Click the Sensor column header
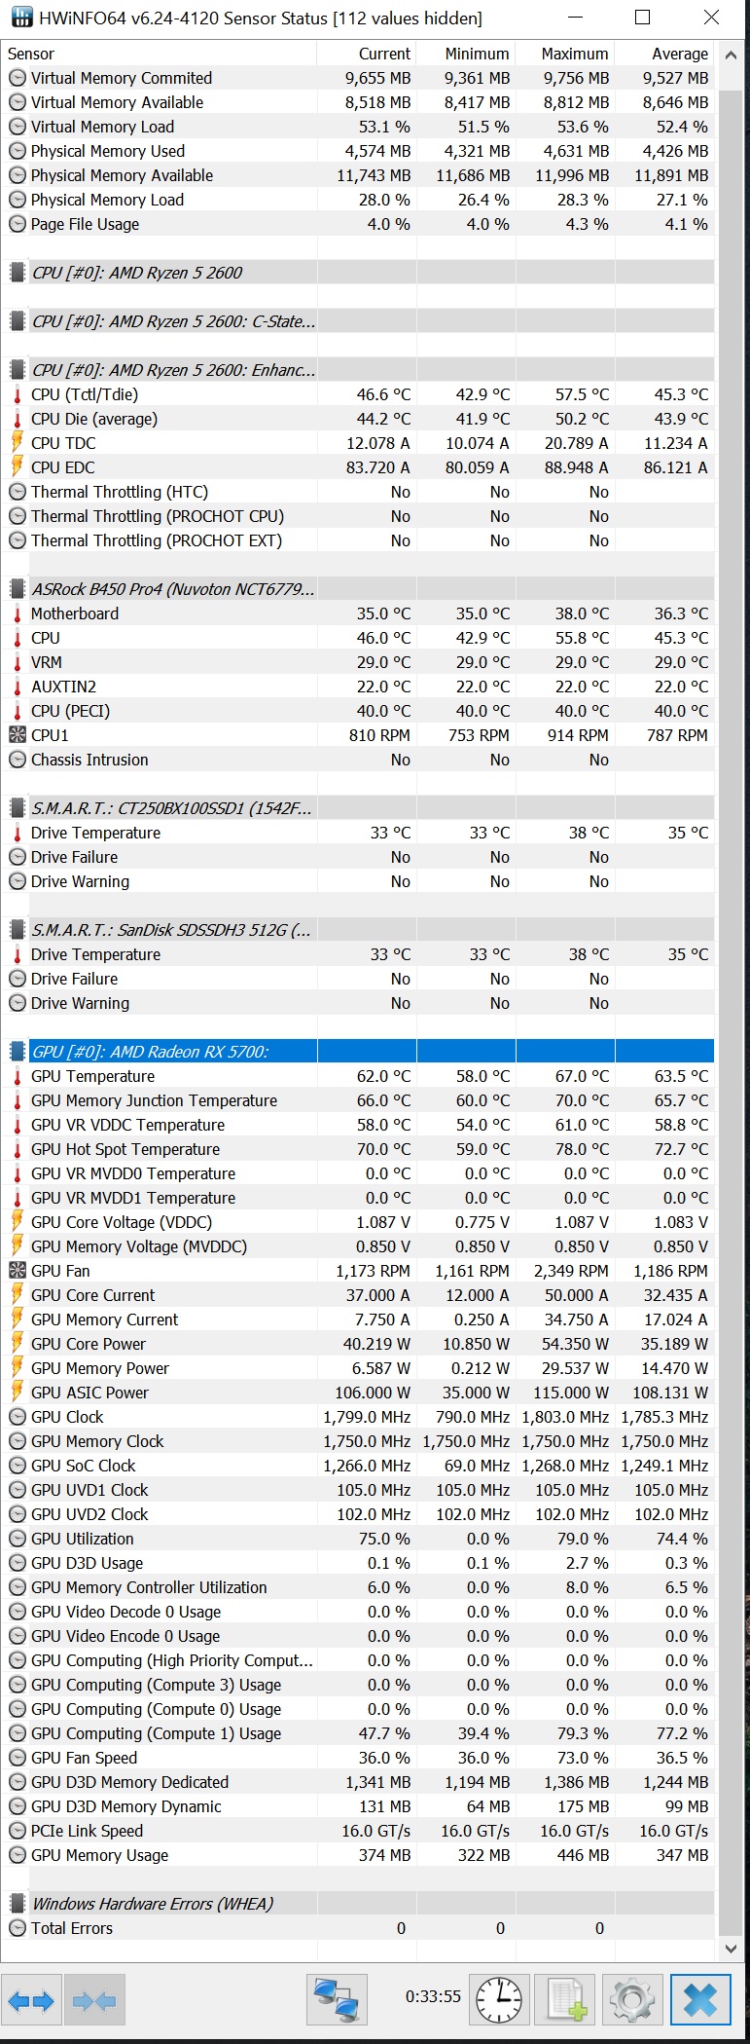This screenshot has height=2044, width=750. [x=159, y=54]
